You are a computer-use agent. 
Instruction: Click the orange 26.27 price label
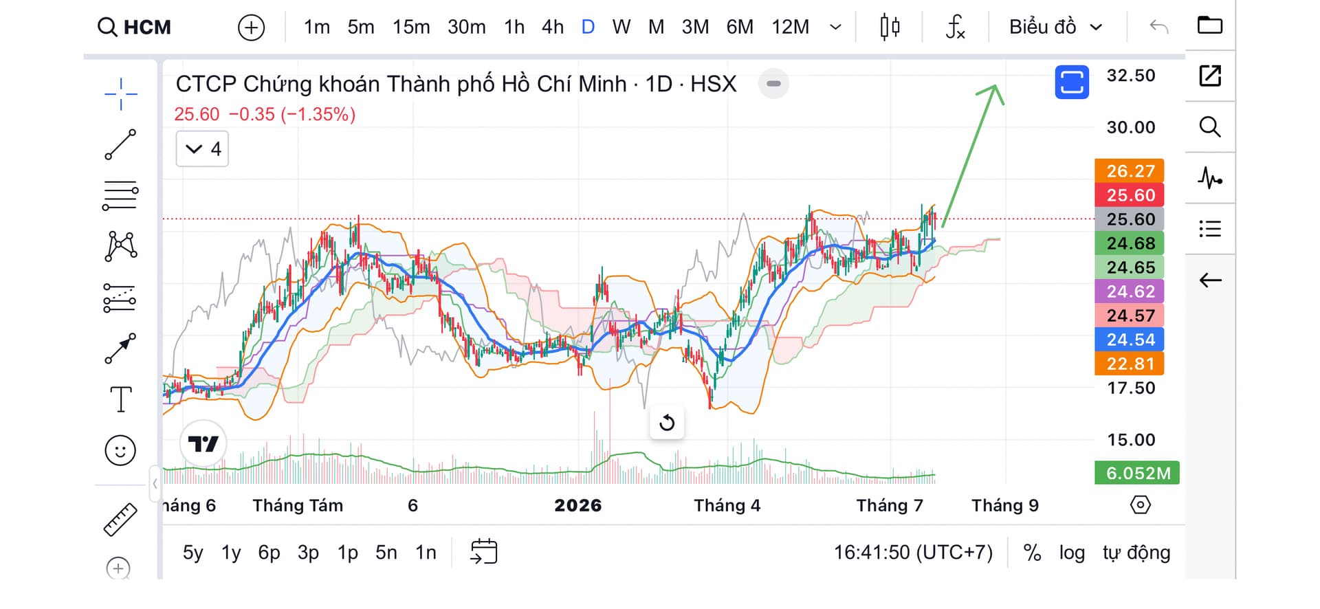tap(1129, 170)
